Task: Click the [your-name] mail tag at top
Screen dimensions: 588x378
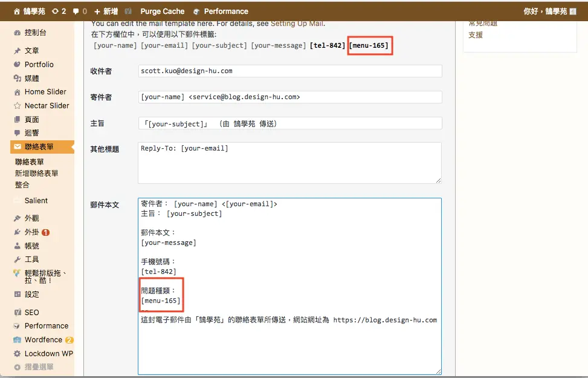Action: pyautogui.click(x=115, y=45)
